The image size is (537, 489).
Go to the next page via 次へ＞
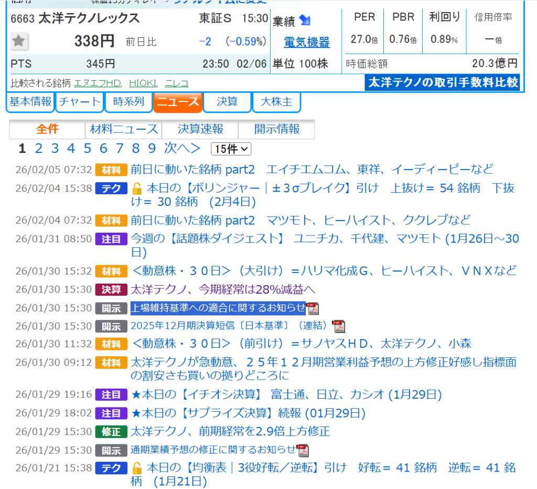182,149
